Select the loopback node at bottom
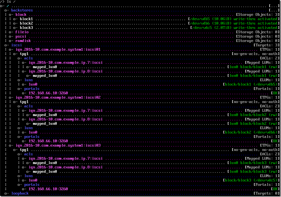Viewport: 281px width, 197px height. tap(20, 193)
